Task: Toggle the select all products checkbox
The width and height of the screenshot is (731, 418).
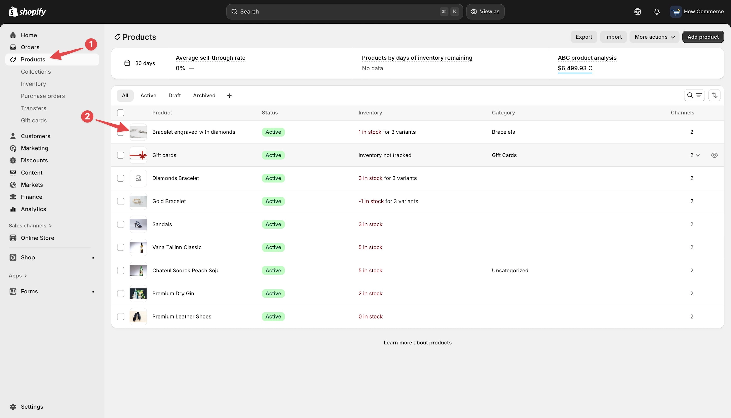Action: pos(120,113)
